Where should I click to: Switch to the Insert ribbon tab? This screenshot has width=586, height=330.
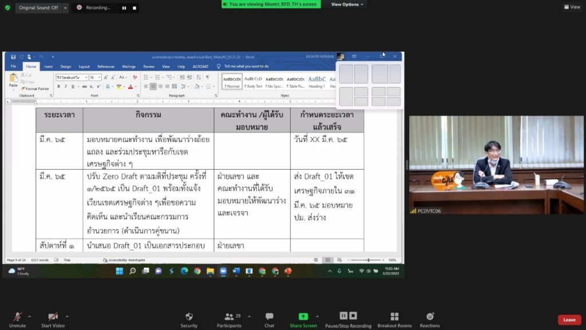[48, 66]
